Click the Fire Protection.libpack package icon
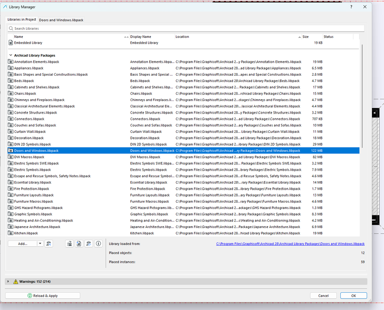Viewport: 384px width, 310px height. click(x=11, y=189)
